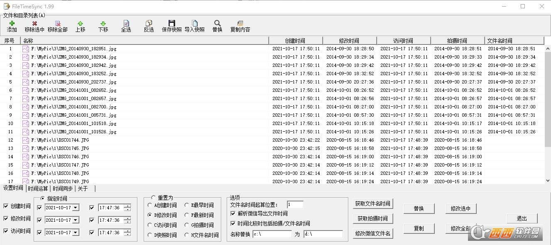
Task: Move selection down with 下移 arrow icon
Action: pos(103,23)
